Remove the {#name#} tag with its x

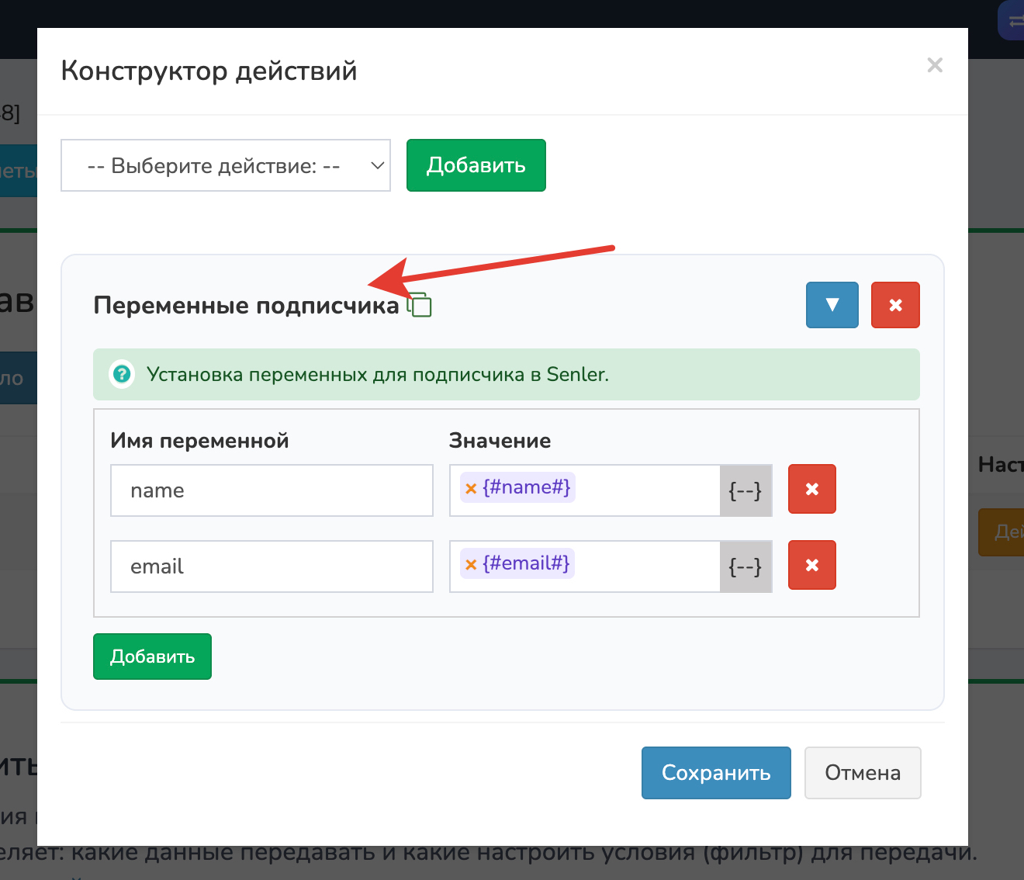click(470, 488)
